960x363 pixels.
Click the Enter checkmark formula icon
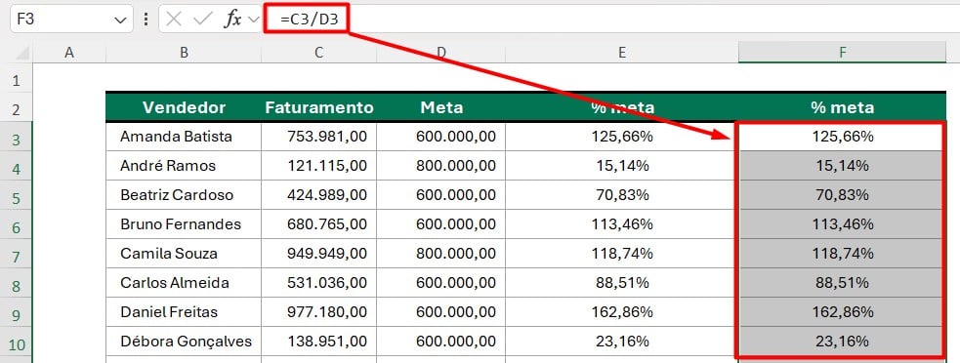pyautogui.click(x=202, y=19)
